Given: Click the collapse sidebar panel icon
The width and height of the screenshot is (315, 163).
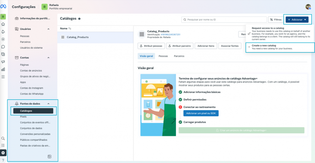Looking at the screenshot, I should (x=49, y=157).
